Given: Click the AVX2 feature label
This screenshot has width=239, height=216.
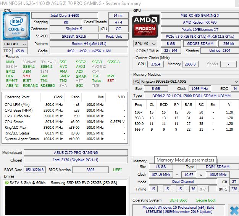Looking at the screenshot, I should tap(81, 67).
